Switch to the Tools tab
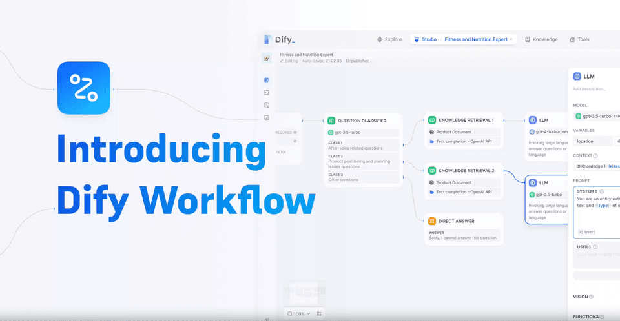The image size is (620, 321). coord(579,39)
